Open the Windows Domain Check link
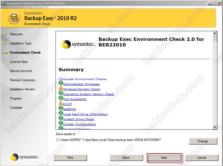Image resolution: width=223 pixels, height=166 pixels. [x=81, y=89]
